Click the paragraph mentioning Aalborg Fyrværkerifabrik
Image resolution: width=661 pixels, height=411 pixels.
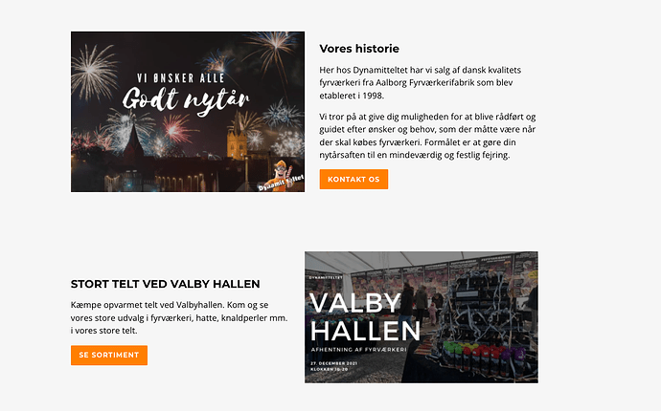click(421, 83)
